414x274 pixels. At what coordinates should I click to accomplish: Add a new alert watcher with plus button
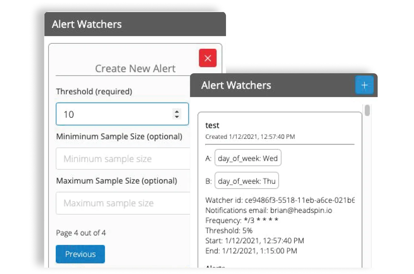pos(364,85)
